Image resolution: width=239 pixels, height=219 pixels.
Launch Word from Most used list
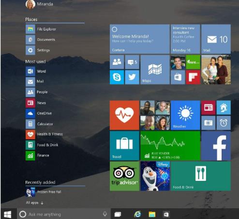click(x=36, y=71)
